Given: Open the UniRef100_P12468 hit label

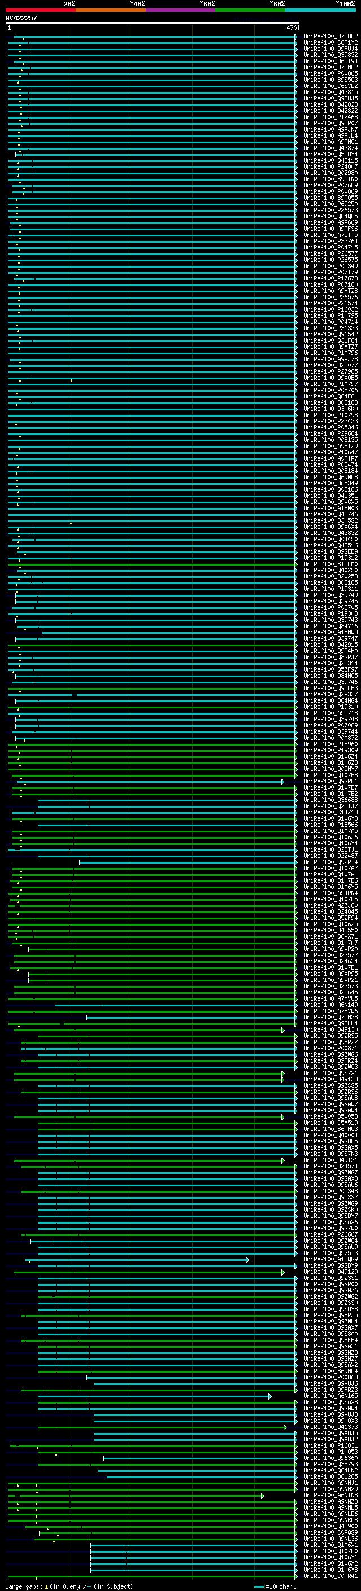Looking at the screenshot, I should 330,117.
